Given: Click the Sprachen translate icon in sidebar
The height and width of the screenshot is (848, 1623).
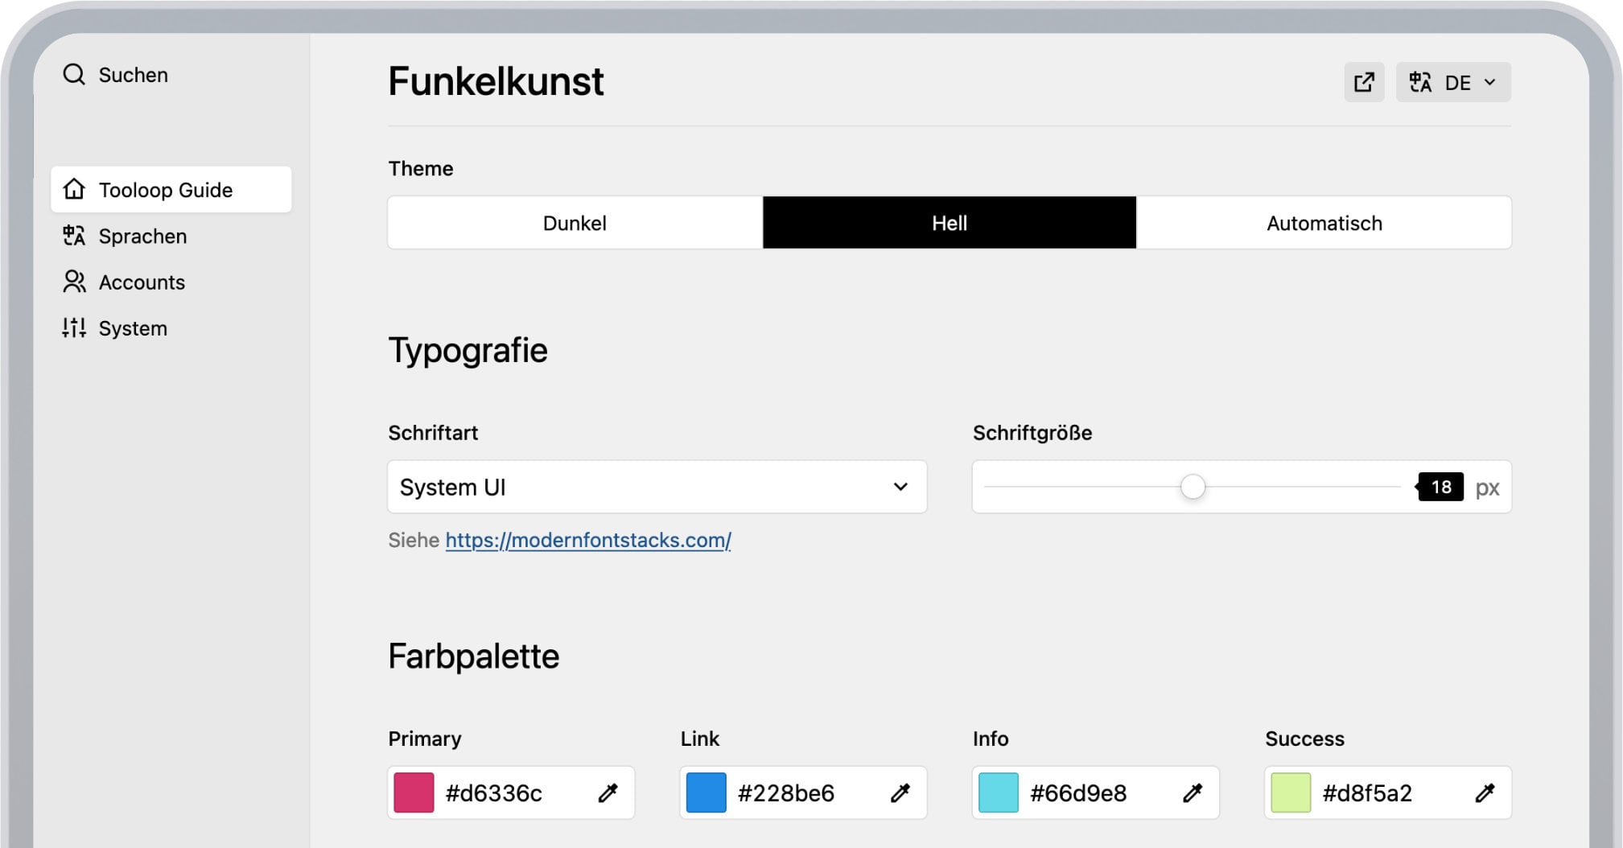Looking at the screenshot, I should point(74,236).
